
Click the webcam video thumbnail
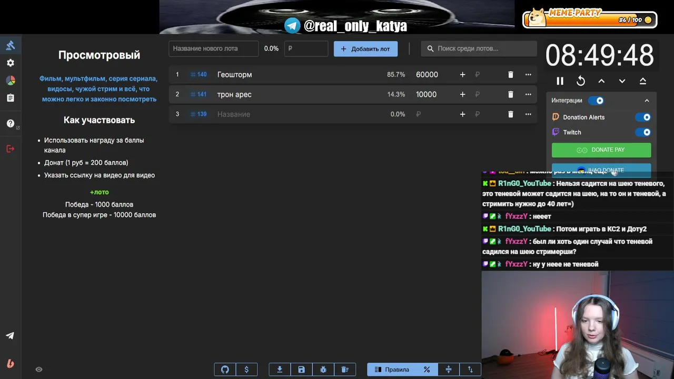(x=578, y=325)
